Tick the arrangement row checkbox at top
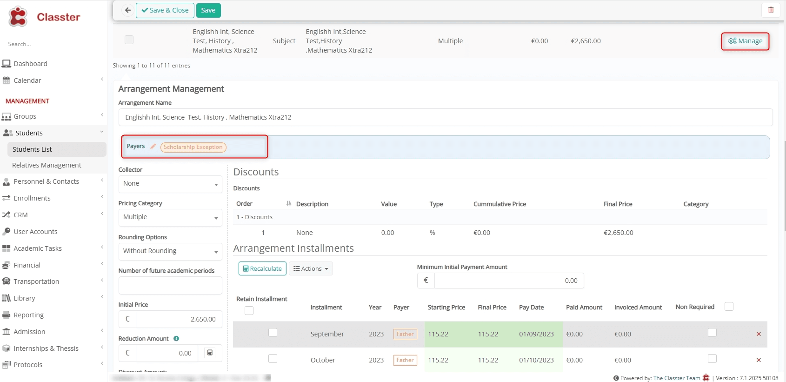 (x=129, y=40)
